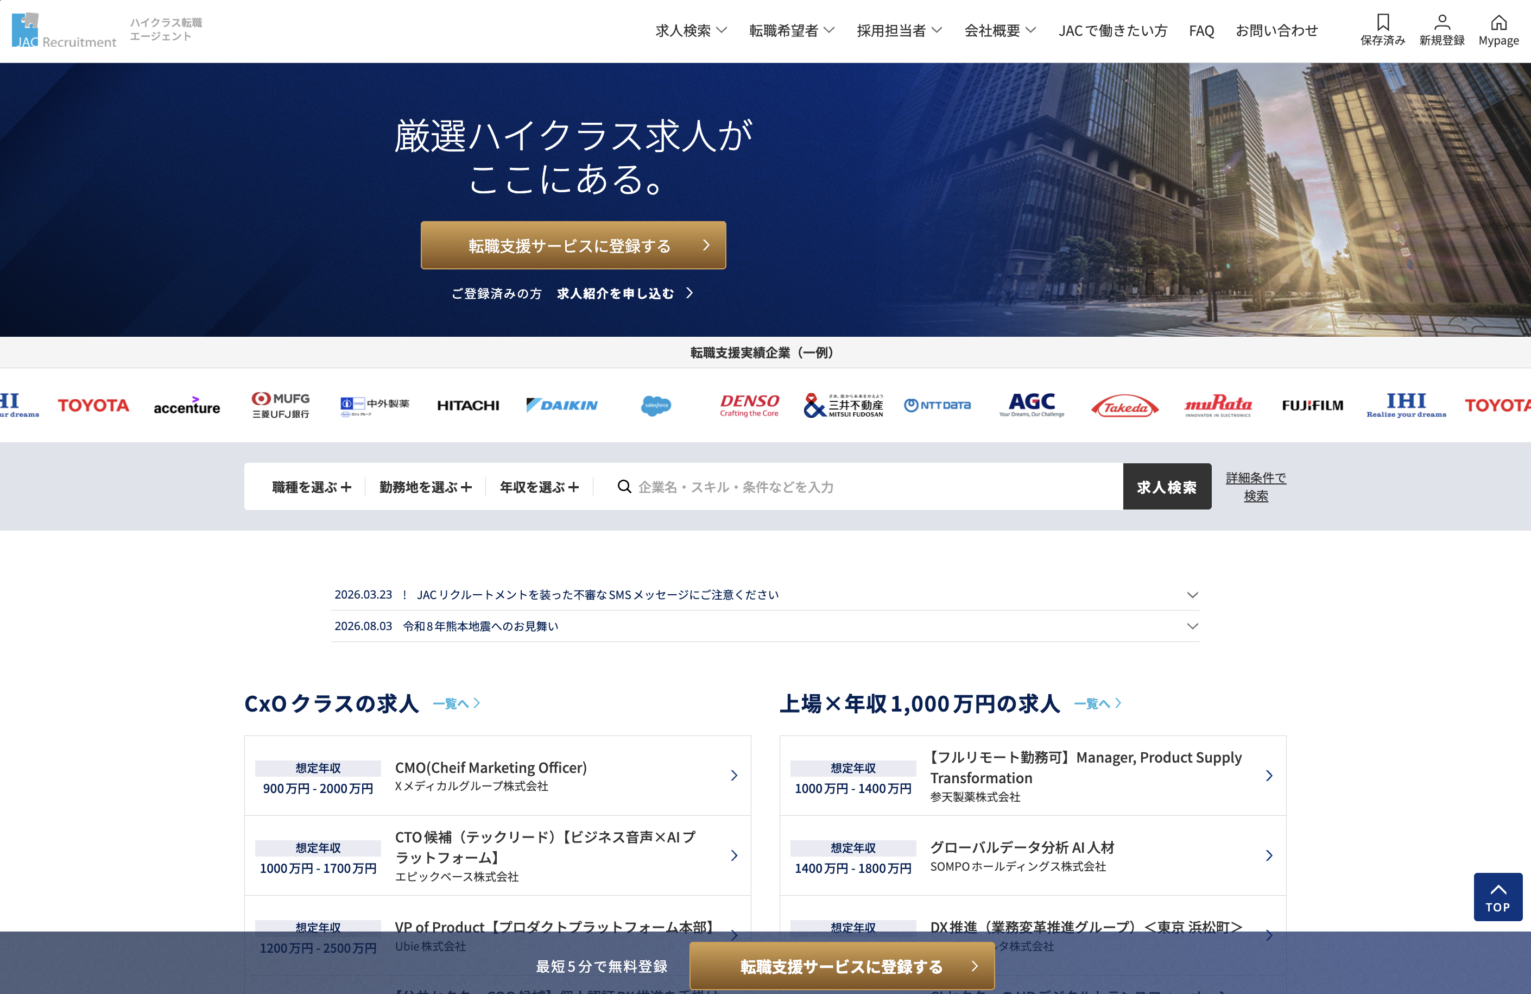Open お問い合わせ menu item

[1276, 30]
